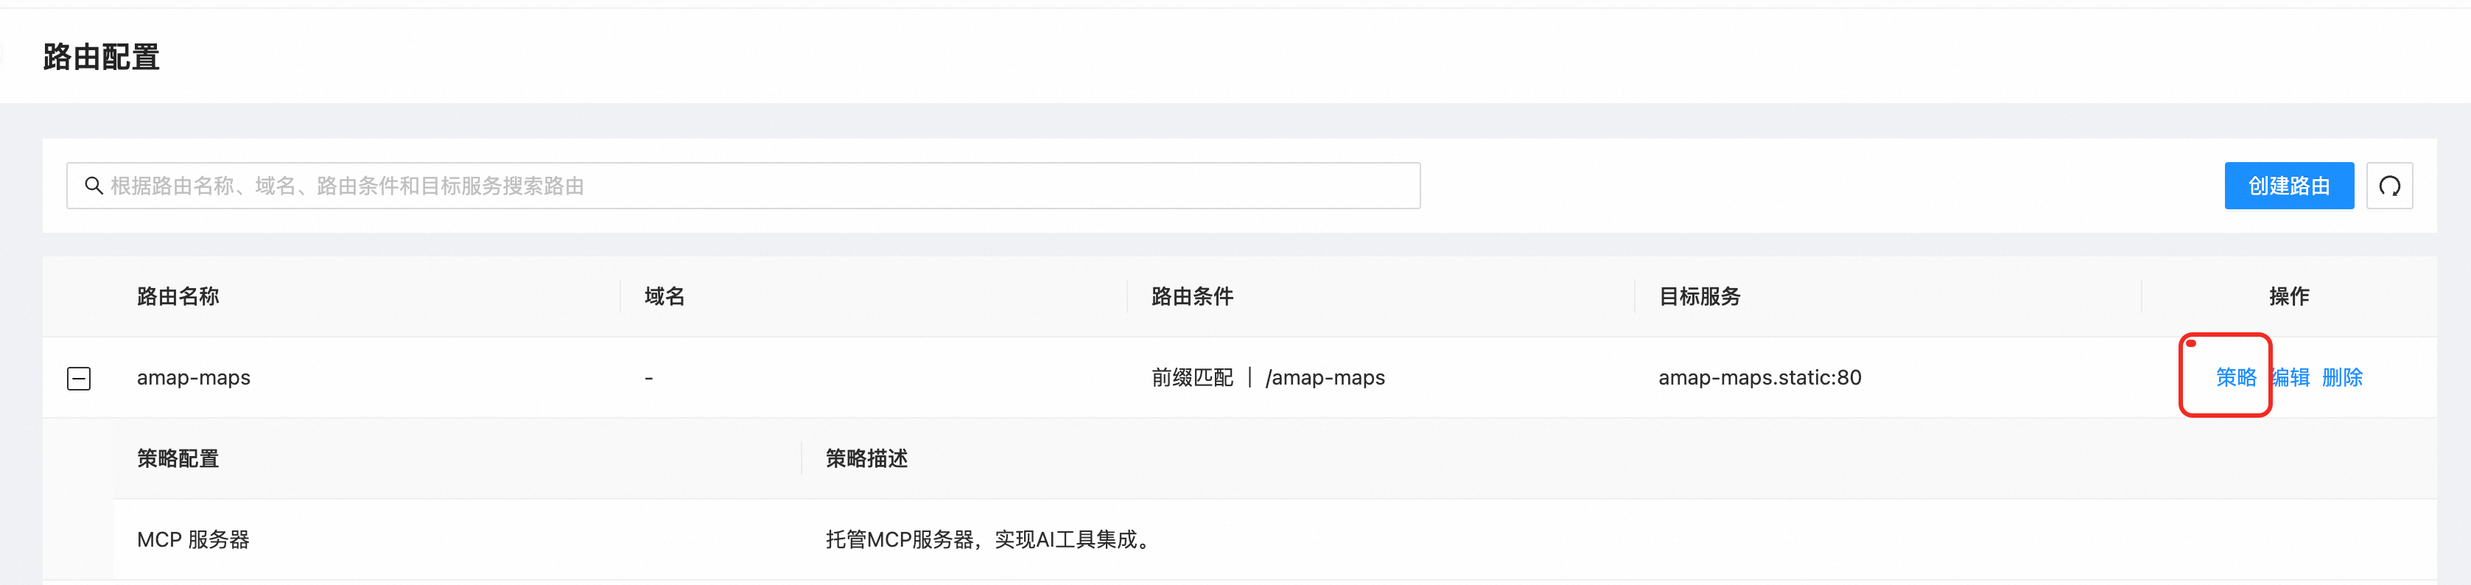Click the magnifier icon in the search box

click(x=93, y=186)
